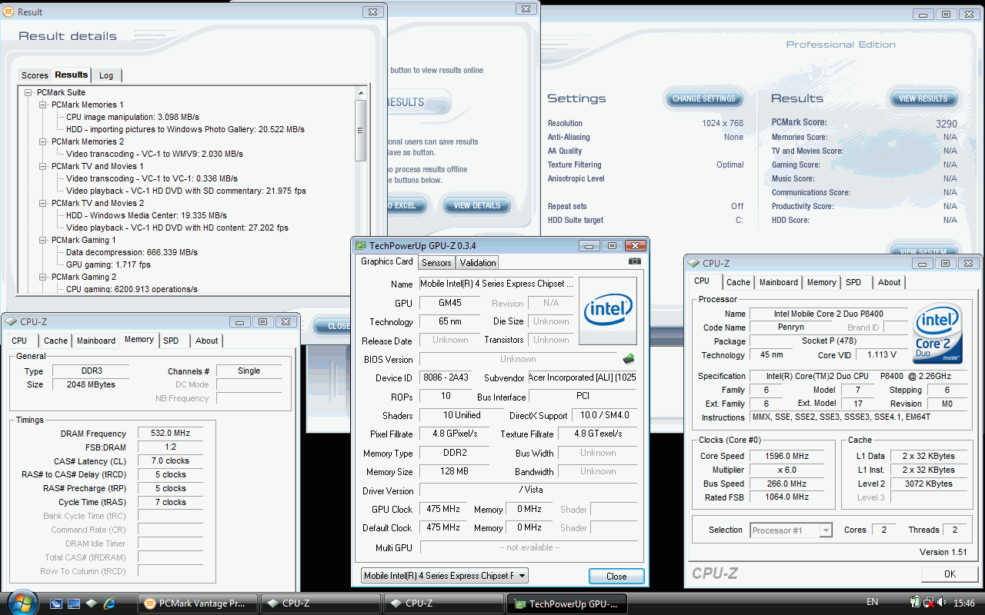This screenshot has width=985, height=615.
Task: Click the GPU-Z screenshot camera icon
Action: (634, 261)
